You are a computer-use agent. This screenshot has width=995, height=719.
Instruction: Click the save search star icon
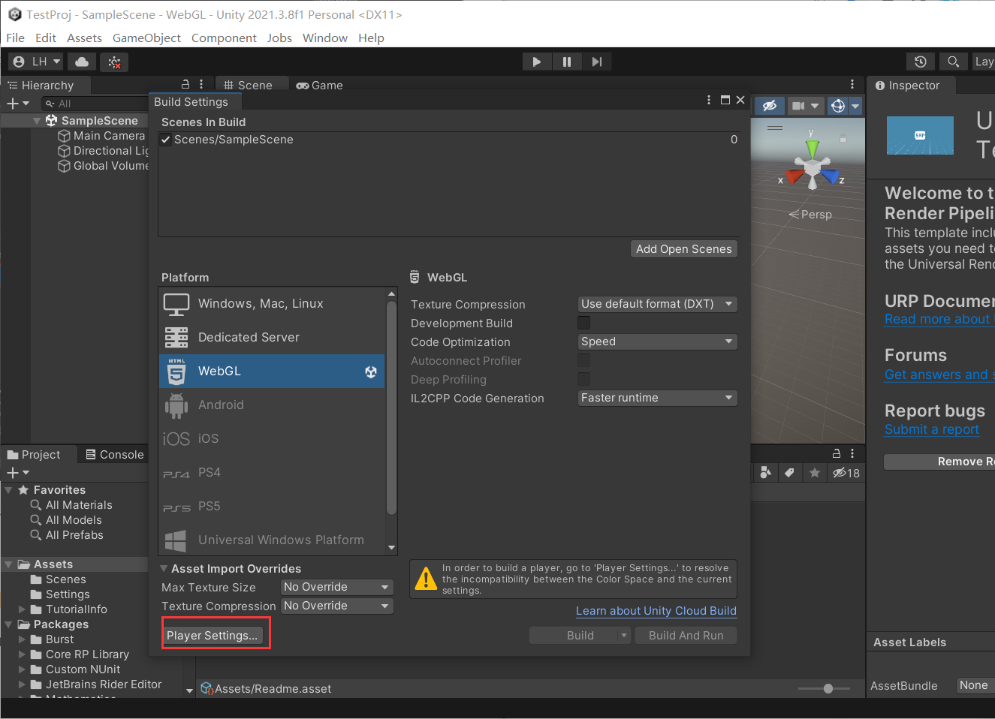(814, 473)
